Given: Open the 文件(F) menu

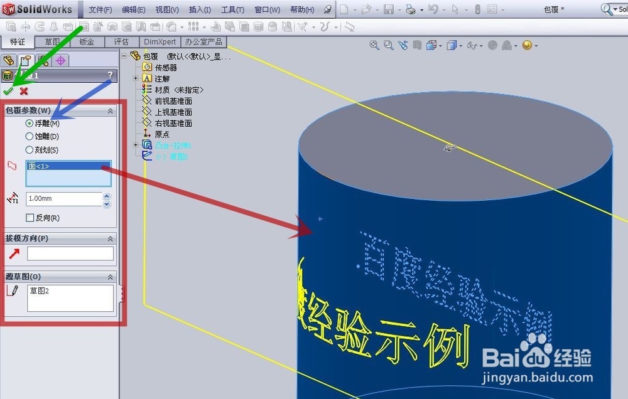Looking at the screenshot, I should point(100,9).
